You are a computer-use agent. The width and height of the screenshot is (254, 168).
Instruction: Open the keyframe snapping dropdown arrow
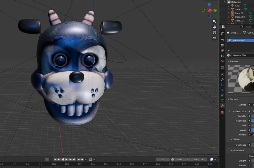[94, 160]
